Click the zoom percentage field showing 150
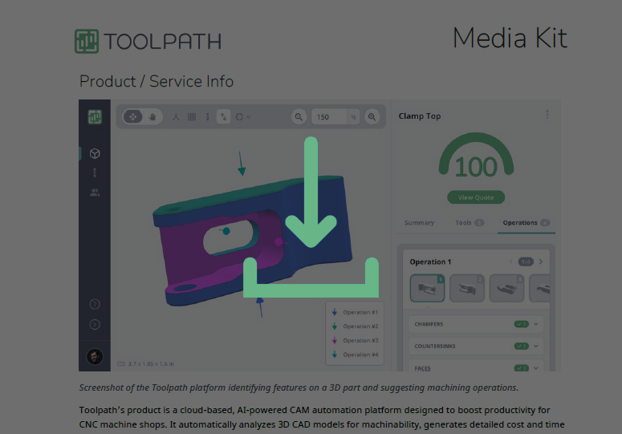 coord(329,117)
